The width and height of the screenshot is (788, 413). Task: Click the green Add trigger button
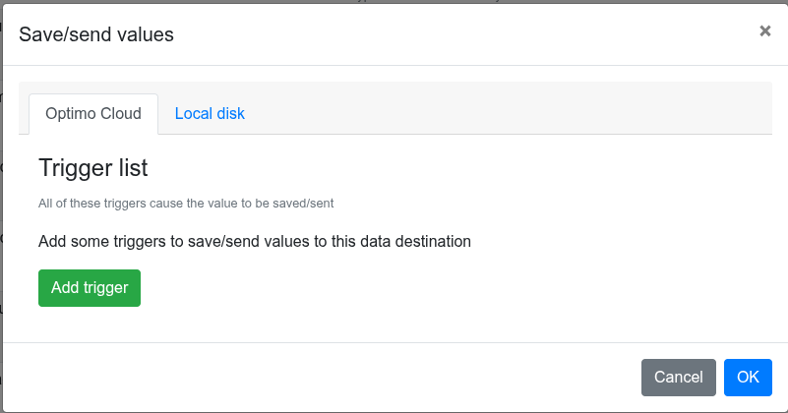(x=90, y=288)
